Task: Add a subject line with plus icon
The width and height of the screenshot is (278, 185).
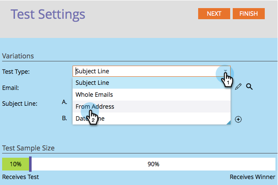Action: 239,119
